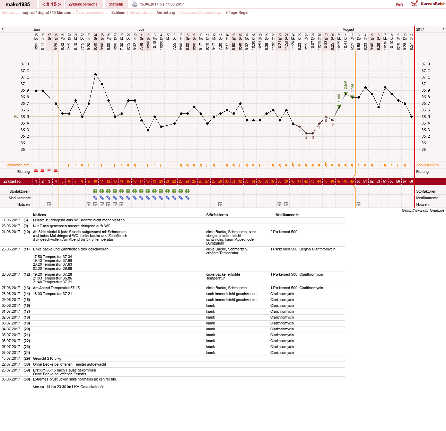Open the note icon on cycle day 10
Viewport: 446px width, 431px height.
[x=95, y=204]
